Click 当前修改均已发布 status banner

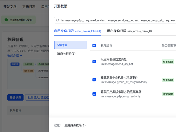point(19,20)
